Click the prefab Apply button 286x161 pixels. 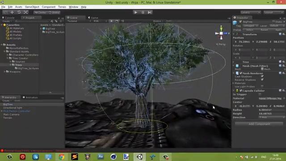[278, 30]
